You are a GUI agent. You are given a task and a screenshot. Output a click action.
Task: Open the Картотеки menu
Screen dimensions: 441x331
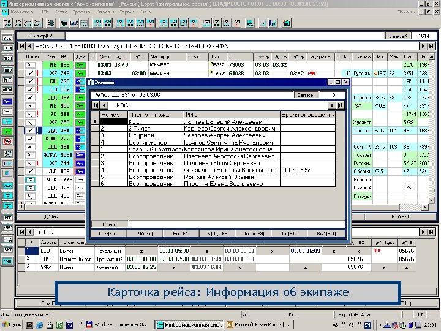click(22, 12)
